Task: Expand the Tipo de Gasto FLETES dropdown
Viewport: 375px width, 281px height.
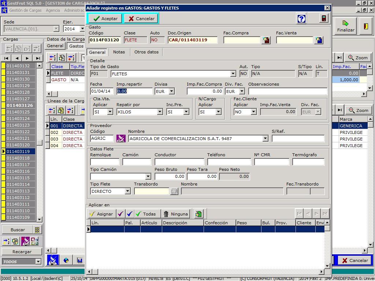Action: 233,74
